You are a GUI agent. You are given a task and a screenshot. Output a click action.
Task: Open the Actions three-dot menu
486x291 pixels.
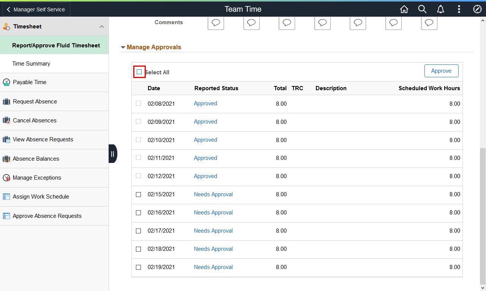[x=459, y=9]
